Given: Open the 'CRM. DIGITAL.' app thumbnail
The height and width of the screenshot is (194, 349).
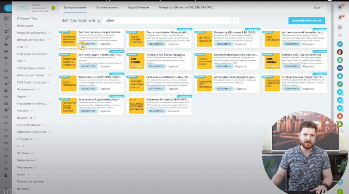Looking at the screenshot, I should tap(272, 61).
